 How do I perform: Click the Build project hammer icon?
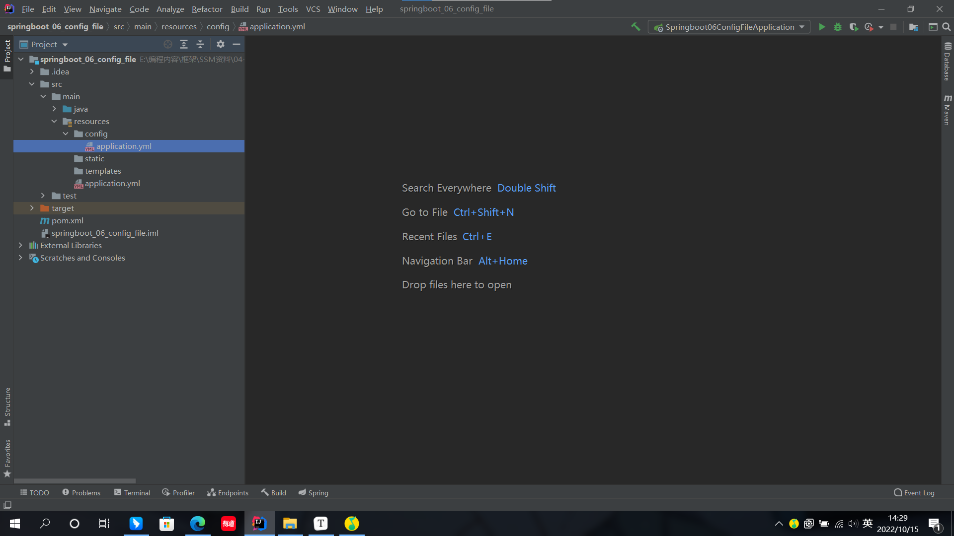[636, 27]
